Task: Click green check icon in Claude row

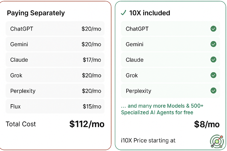Action: tap(213, 60)
